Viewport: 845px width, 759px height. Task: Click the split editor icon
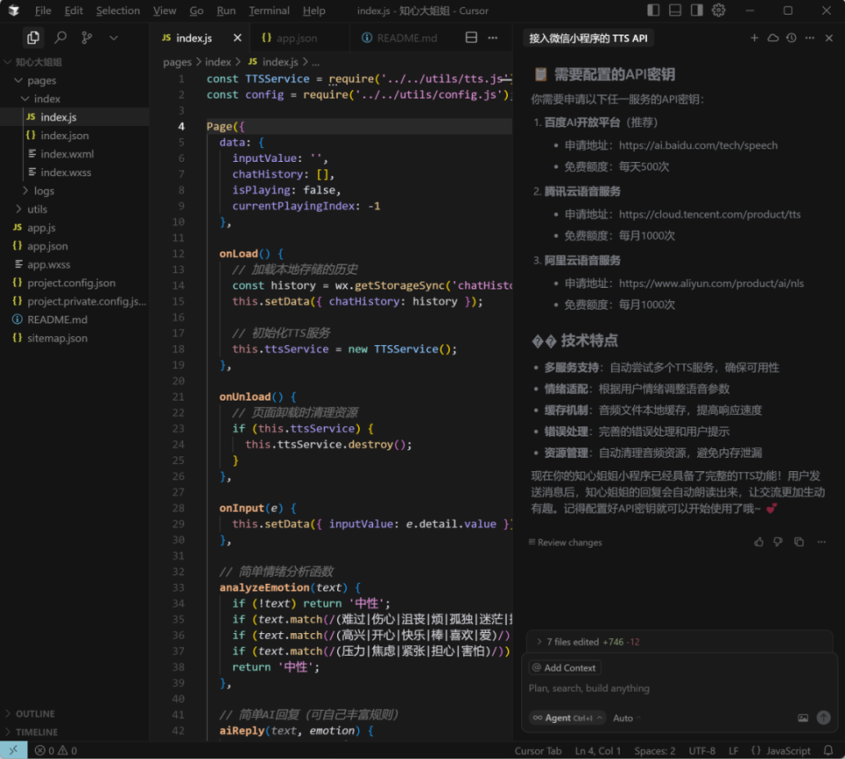point(471,38)
